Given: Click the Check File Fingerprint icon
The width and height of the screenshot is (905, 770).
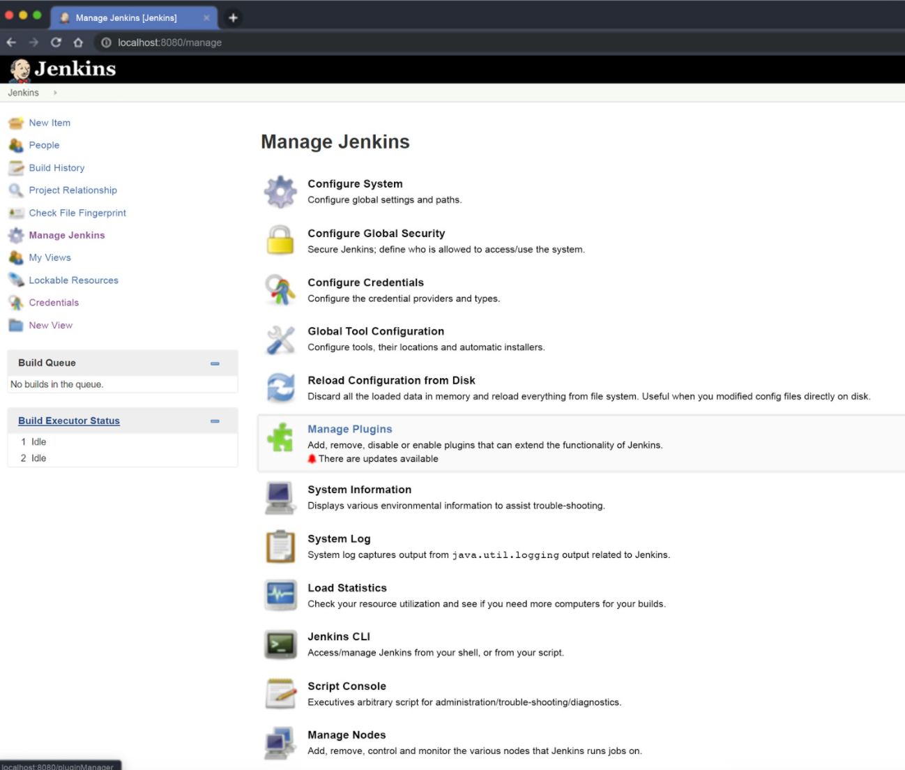Looking at the screenshot, I should pos(16,213).
